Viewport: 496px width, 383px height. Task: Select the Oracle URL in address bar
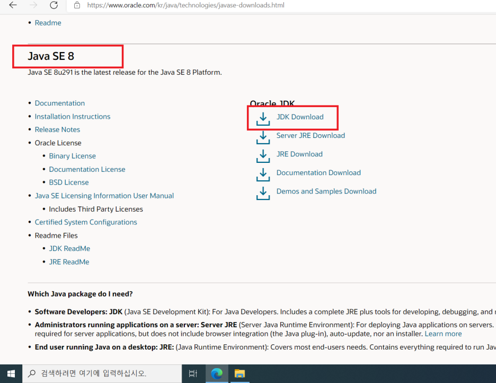coord(185,5)
